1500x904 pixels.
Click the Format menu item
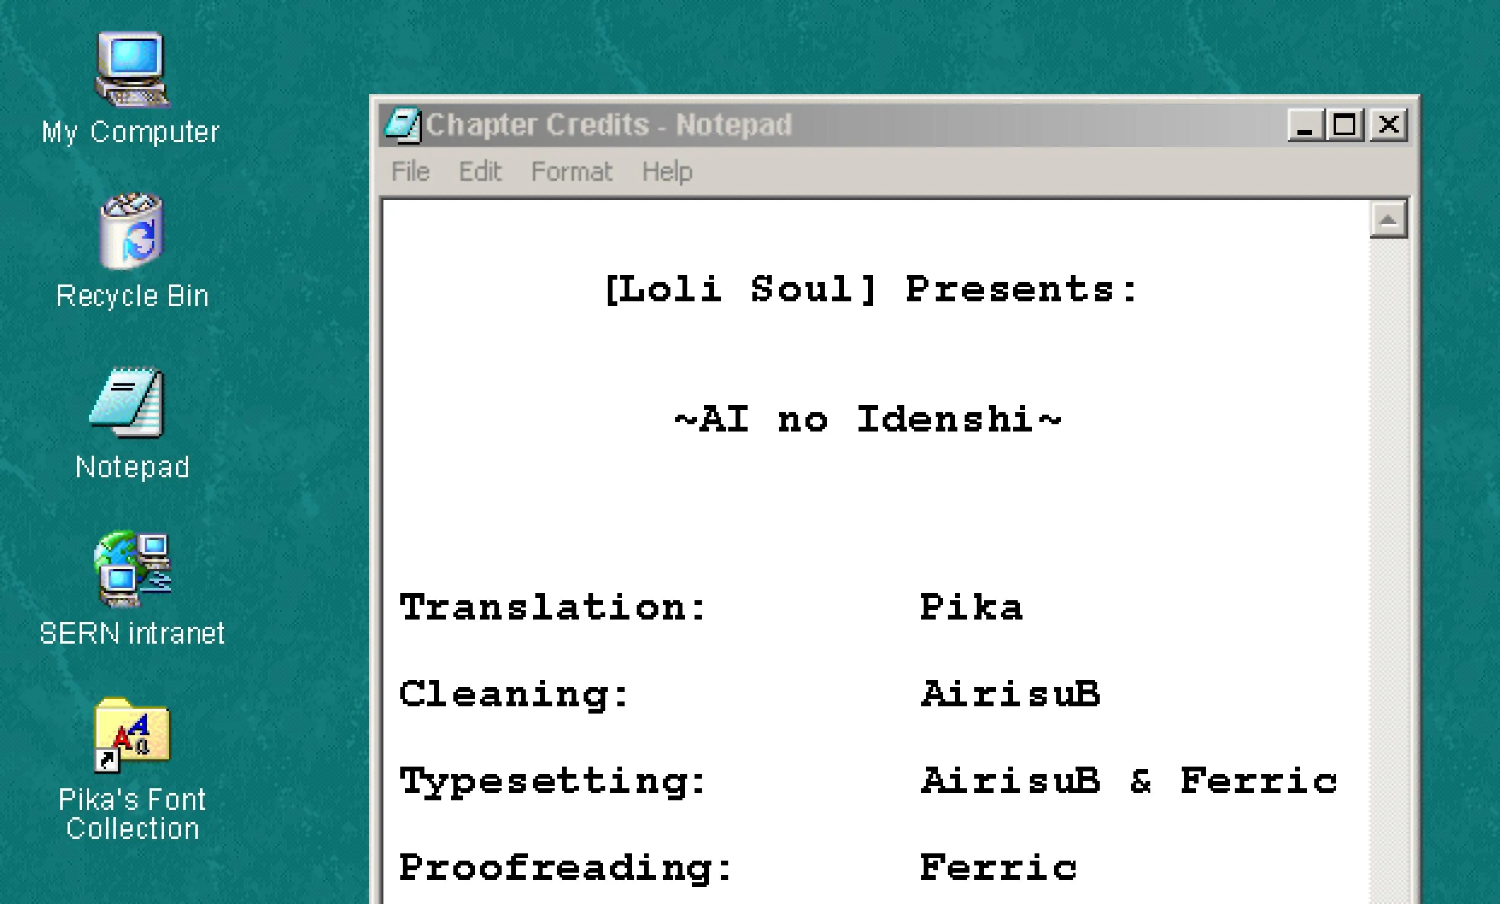(571, 171)
